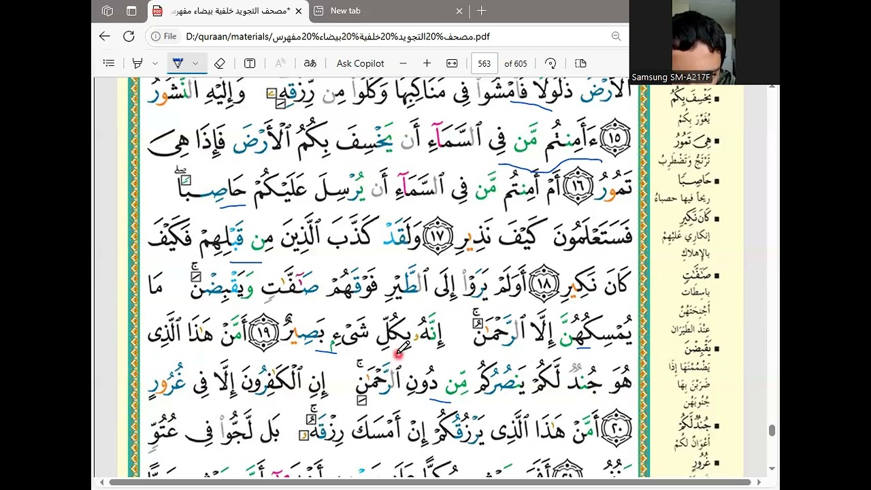Select the Highlight tool
The width and height of the screenshot is (871, 490).
tap(137, 63)
